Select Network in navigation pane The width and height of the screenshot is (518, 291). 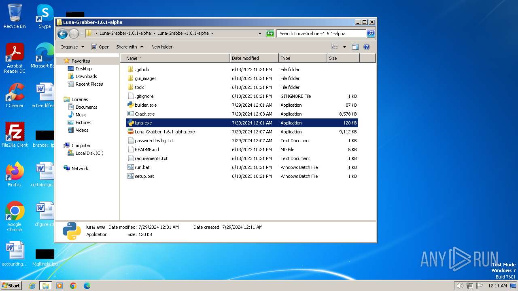tap(80, 169)
